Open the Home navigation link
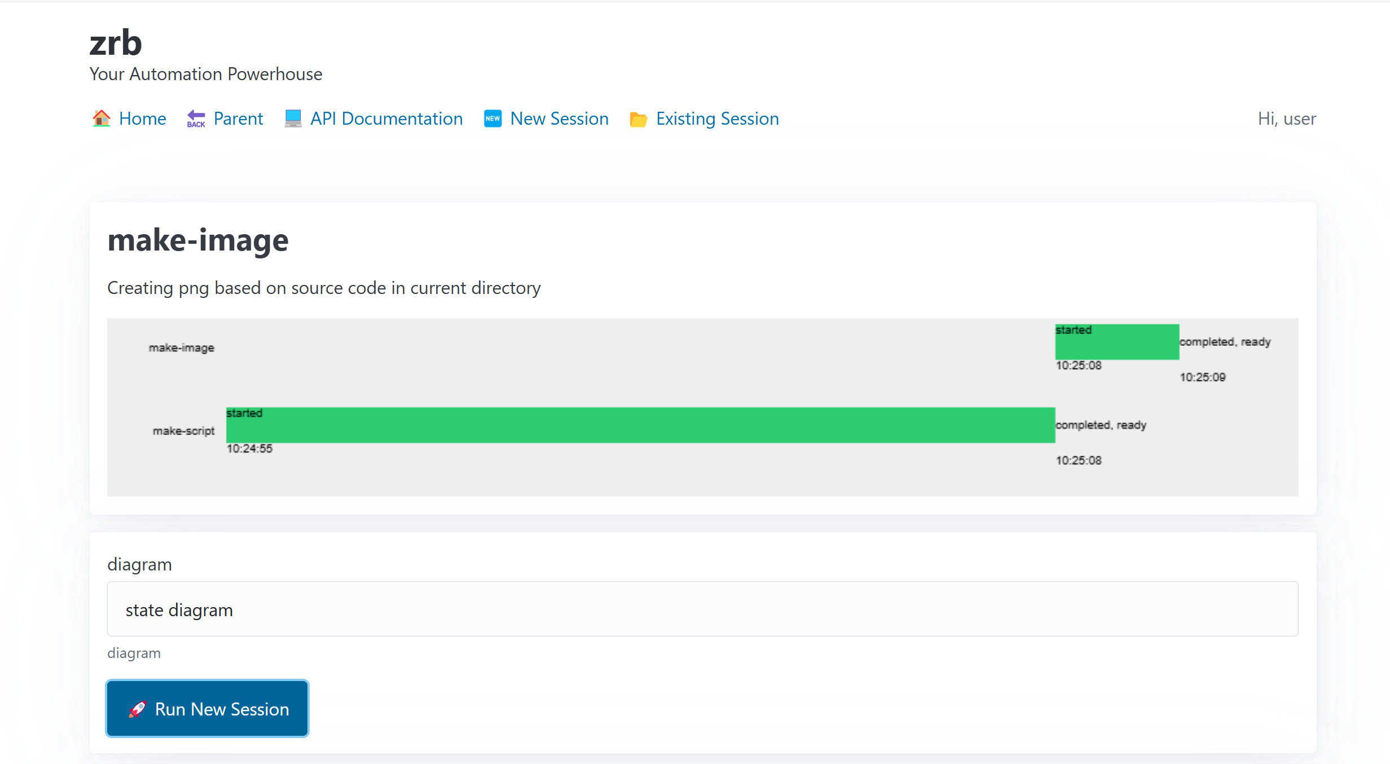The width and height of the screenshot is (1390, 764). [x=142, y=118]
